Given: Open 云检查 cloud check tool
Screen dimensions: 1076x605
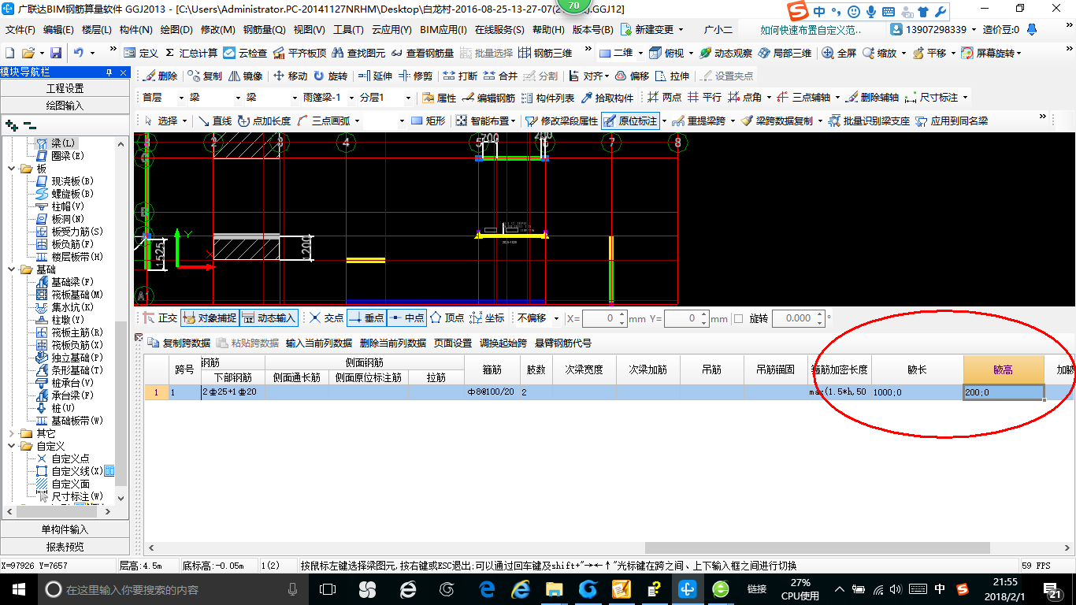Looking at the screenshot, I should pos(245,53).
